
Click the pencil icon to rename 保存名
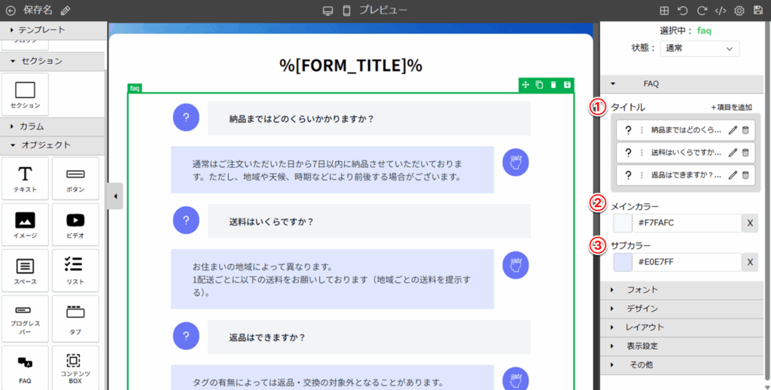[x=66, y=11]
